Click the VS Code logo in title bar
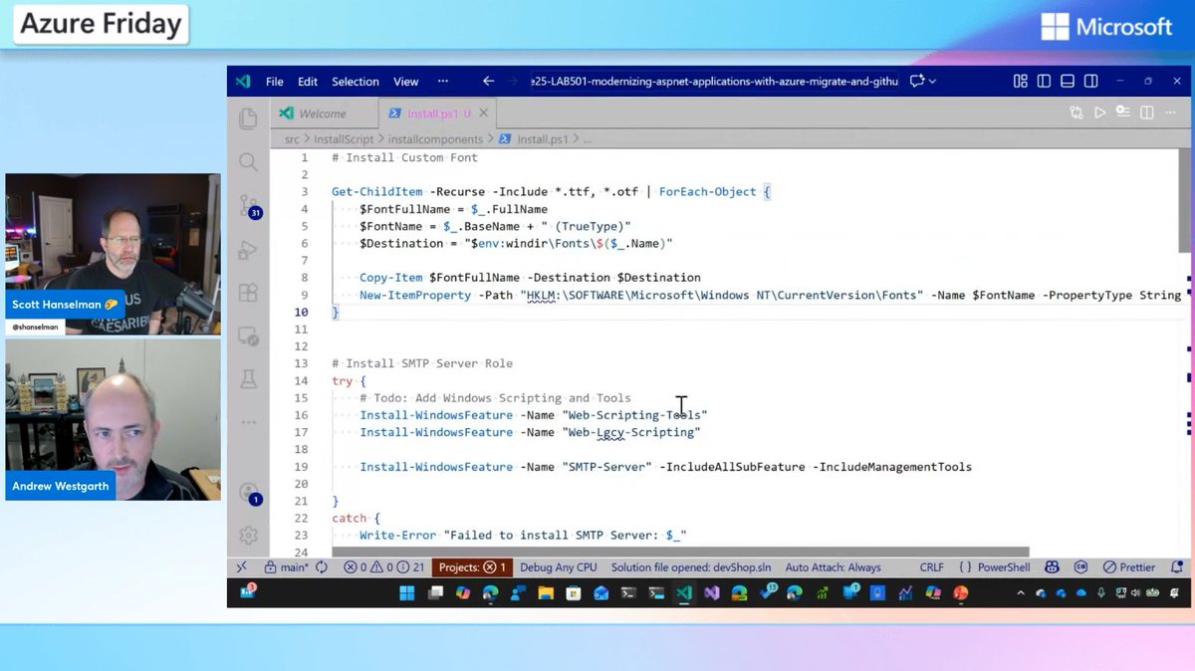This screenshot has height=671, width=1195. 243,82
